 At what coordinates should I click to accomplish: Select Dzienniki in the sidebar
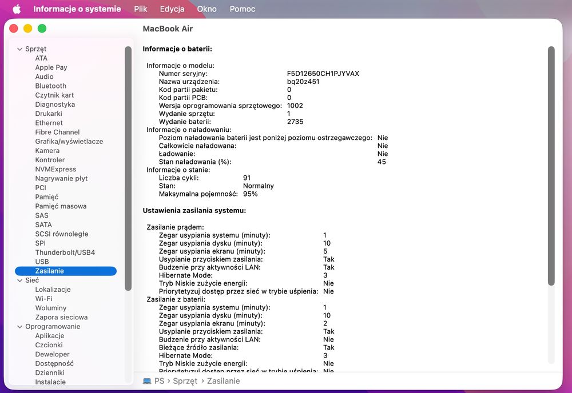click(x=50, y=372)
